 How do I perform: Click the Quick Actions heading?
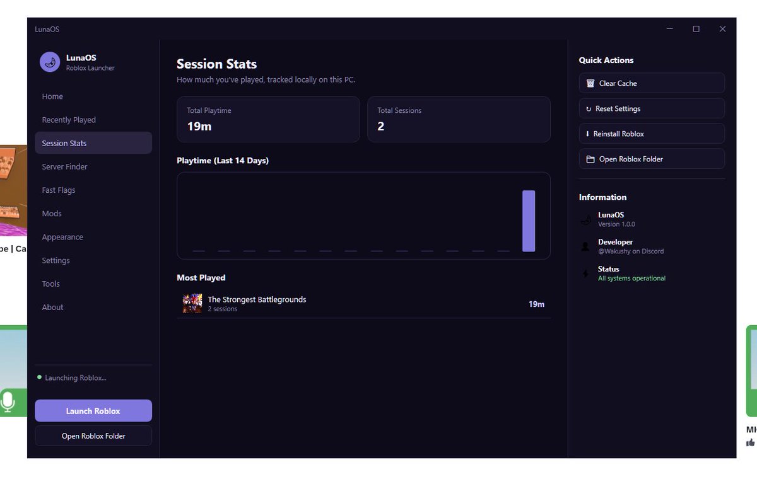pos(606,60)
